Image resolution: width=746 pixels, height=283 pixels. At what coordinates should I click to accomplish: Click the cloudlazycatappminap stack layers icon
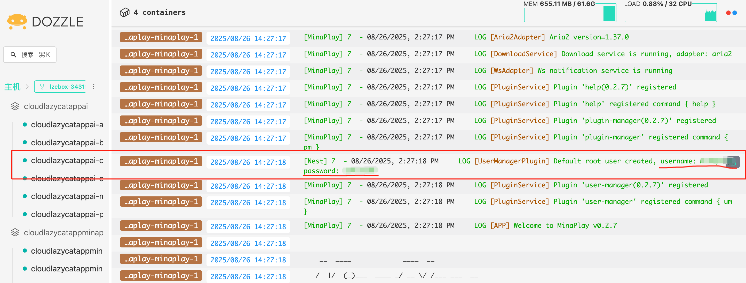pos(15,232)
